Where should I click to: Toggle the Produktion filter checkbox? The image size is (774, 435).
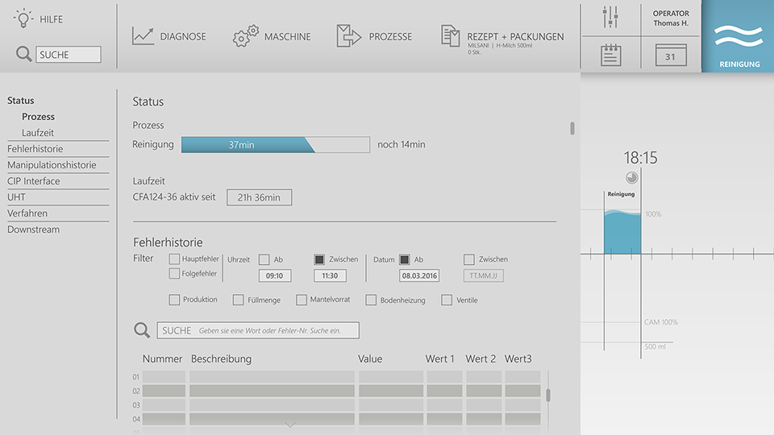click(174, 300)
